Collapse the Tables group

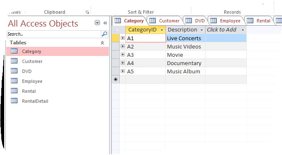coord(102,43)
